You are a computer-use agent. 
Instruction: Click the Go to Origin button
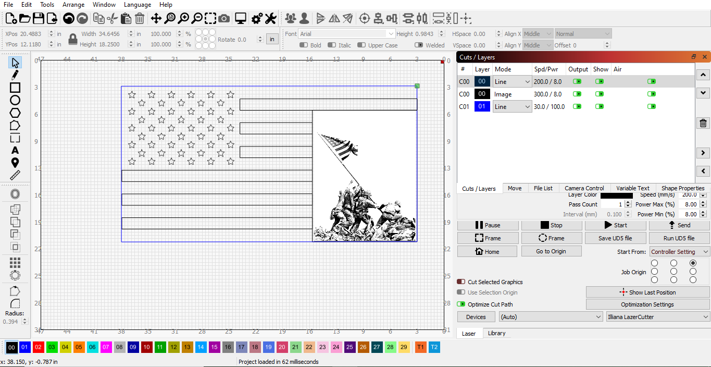point(551,251)
